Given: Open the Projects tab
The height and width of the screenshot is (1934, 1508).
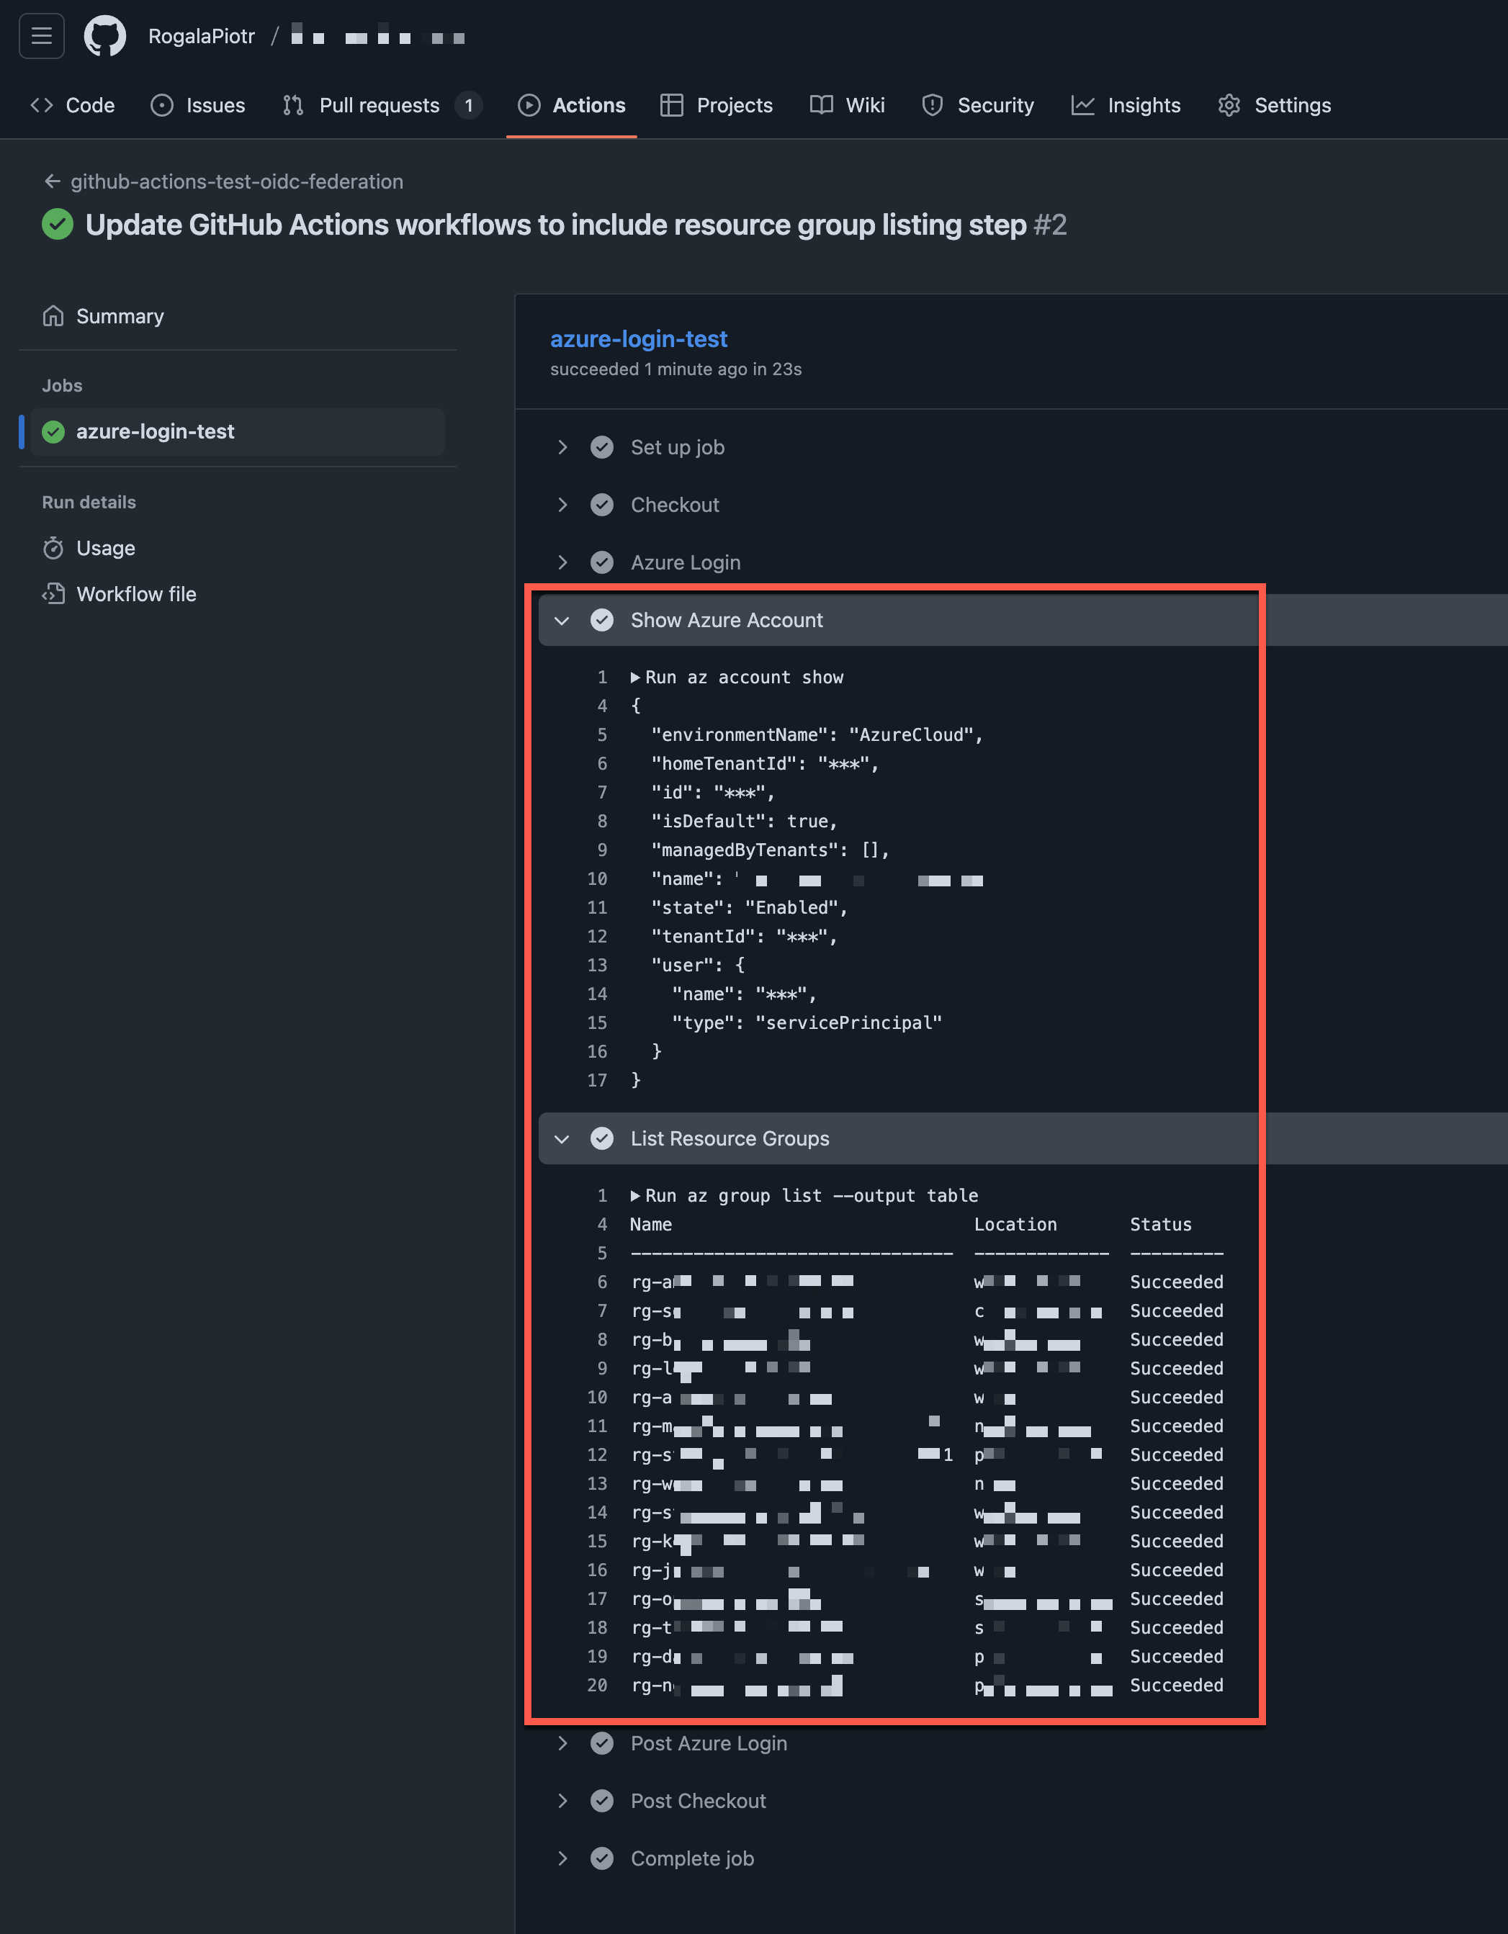Looking at the screenshot, I should [x=717, y=105].
